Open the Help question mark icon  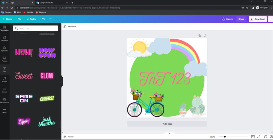click(271, 137)
